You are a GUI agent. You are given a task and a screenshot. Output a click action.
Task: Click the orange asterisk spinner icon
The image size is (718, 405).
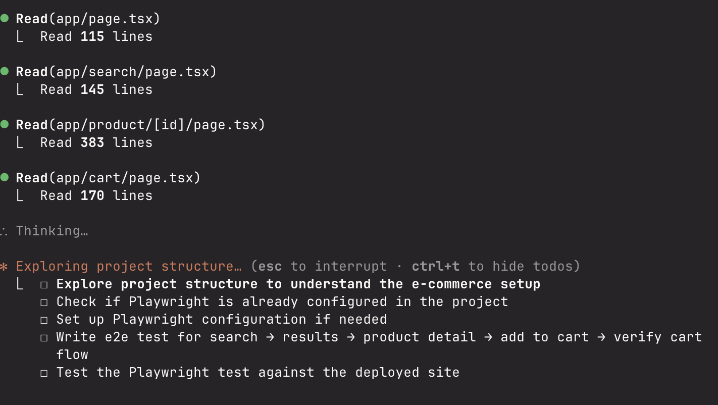coord(4,267)
